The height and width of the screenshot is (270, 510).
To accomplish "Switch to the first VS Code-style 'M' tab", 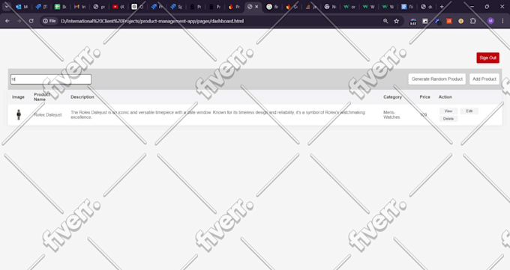I will (x=22, y=7).
